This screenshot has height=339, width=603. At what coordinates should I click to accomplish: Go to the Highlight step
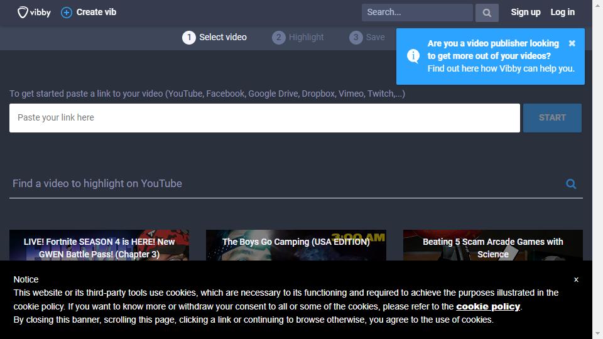point(306,37)
